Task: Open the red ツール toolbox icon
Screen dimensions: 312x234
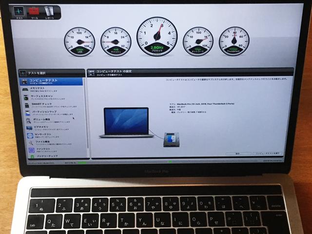Action: (x=34, y=12)
